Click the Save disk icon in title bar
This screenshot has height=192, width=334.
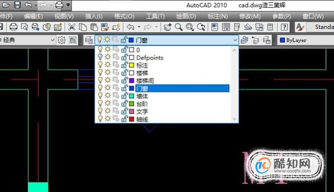(x=17, y=5)
